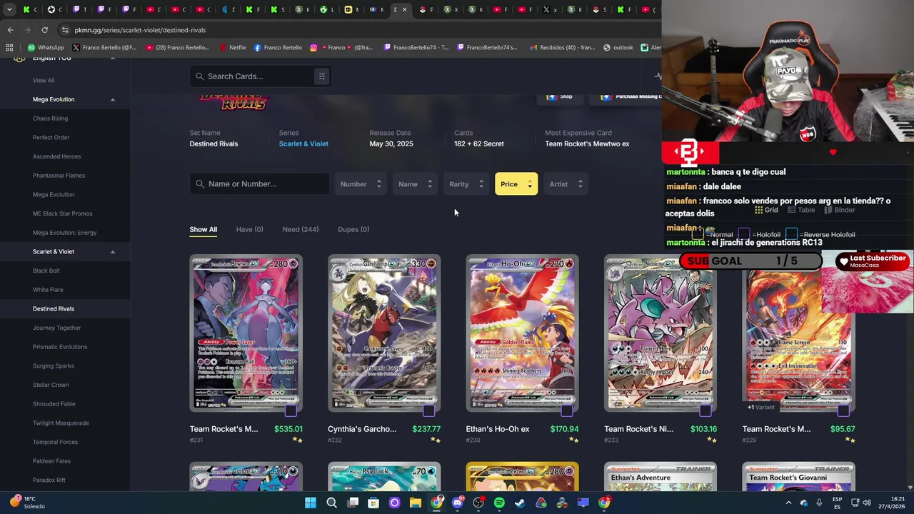The height and width of the screenshot is (514, 914).
Task: Open File Explorer from the taskbar
Action: coord(415,503)
